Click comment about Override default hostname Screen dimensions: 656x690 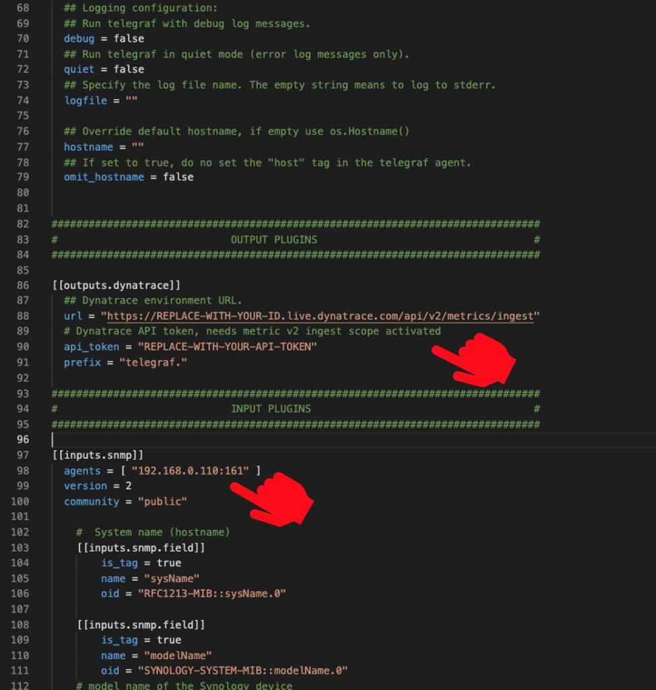click(237, 131)
